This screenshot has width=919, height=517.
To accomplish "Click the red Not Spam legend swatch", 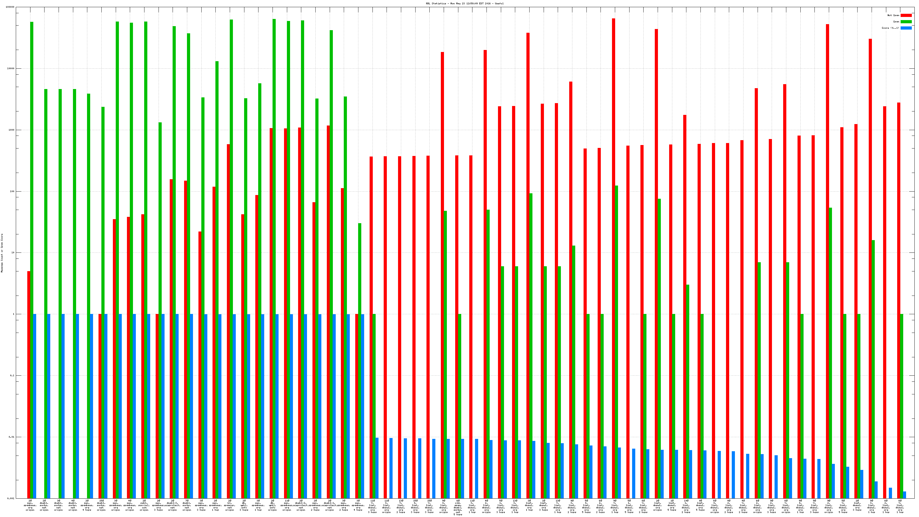I will pos(906,15).
